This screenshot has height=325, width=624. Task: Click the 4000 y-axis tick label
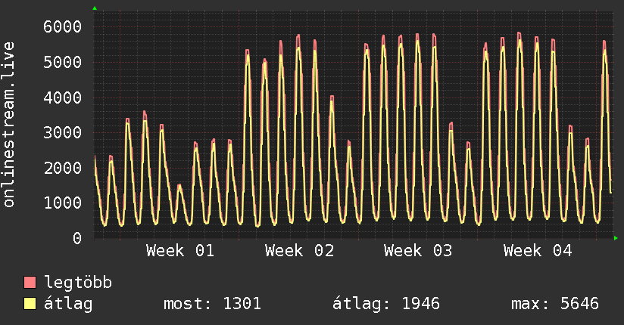point(62,97)
